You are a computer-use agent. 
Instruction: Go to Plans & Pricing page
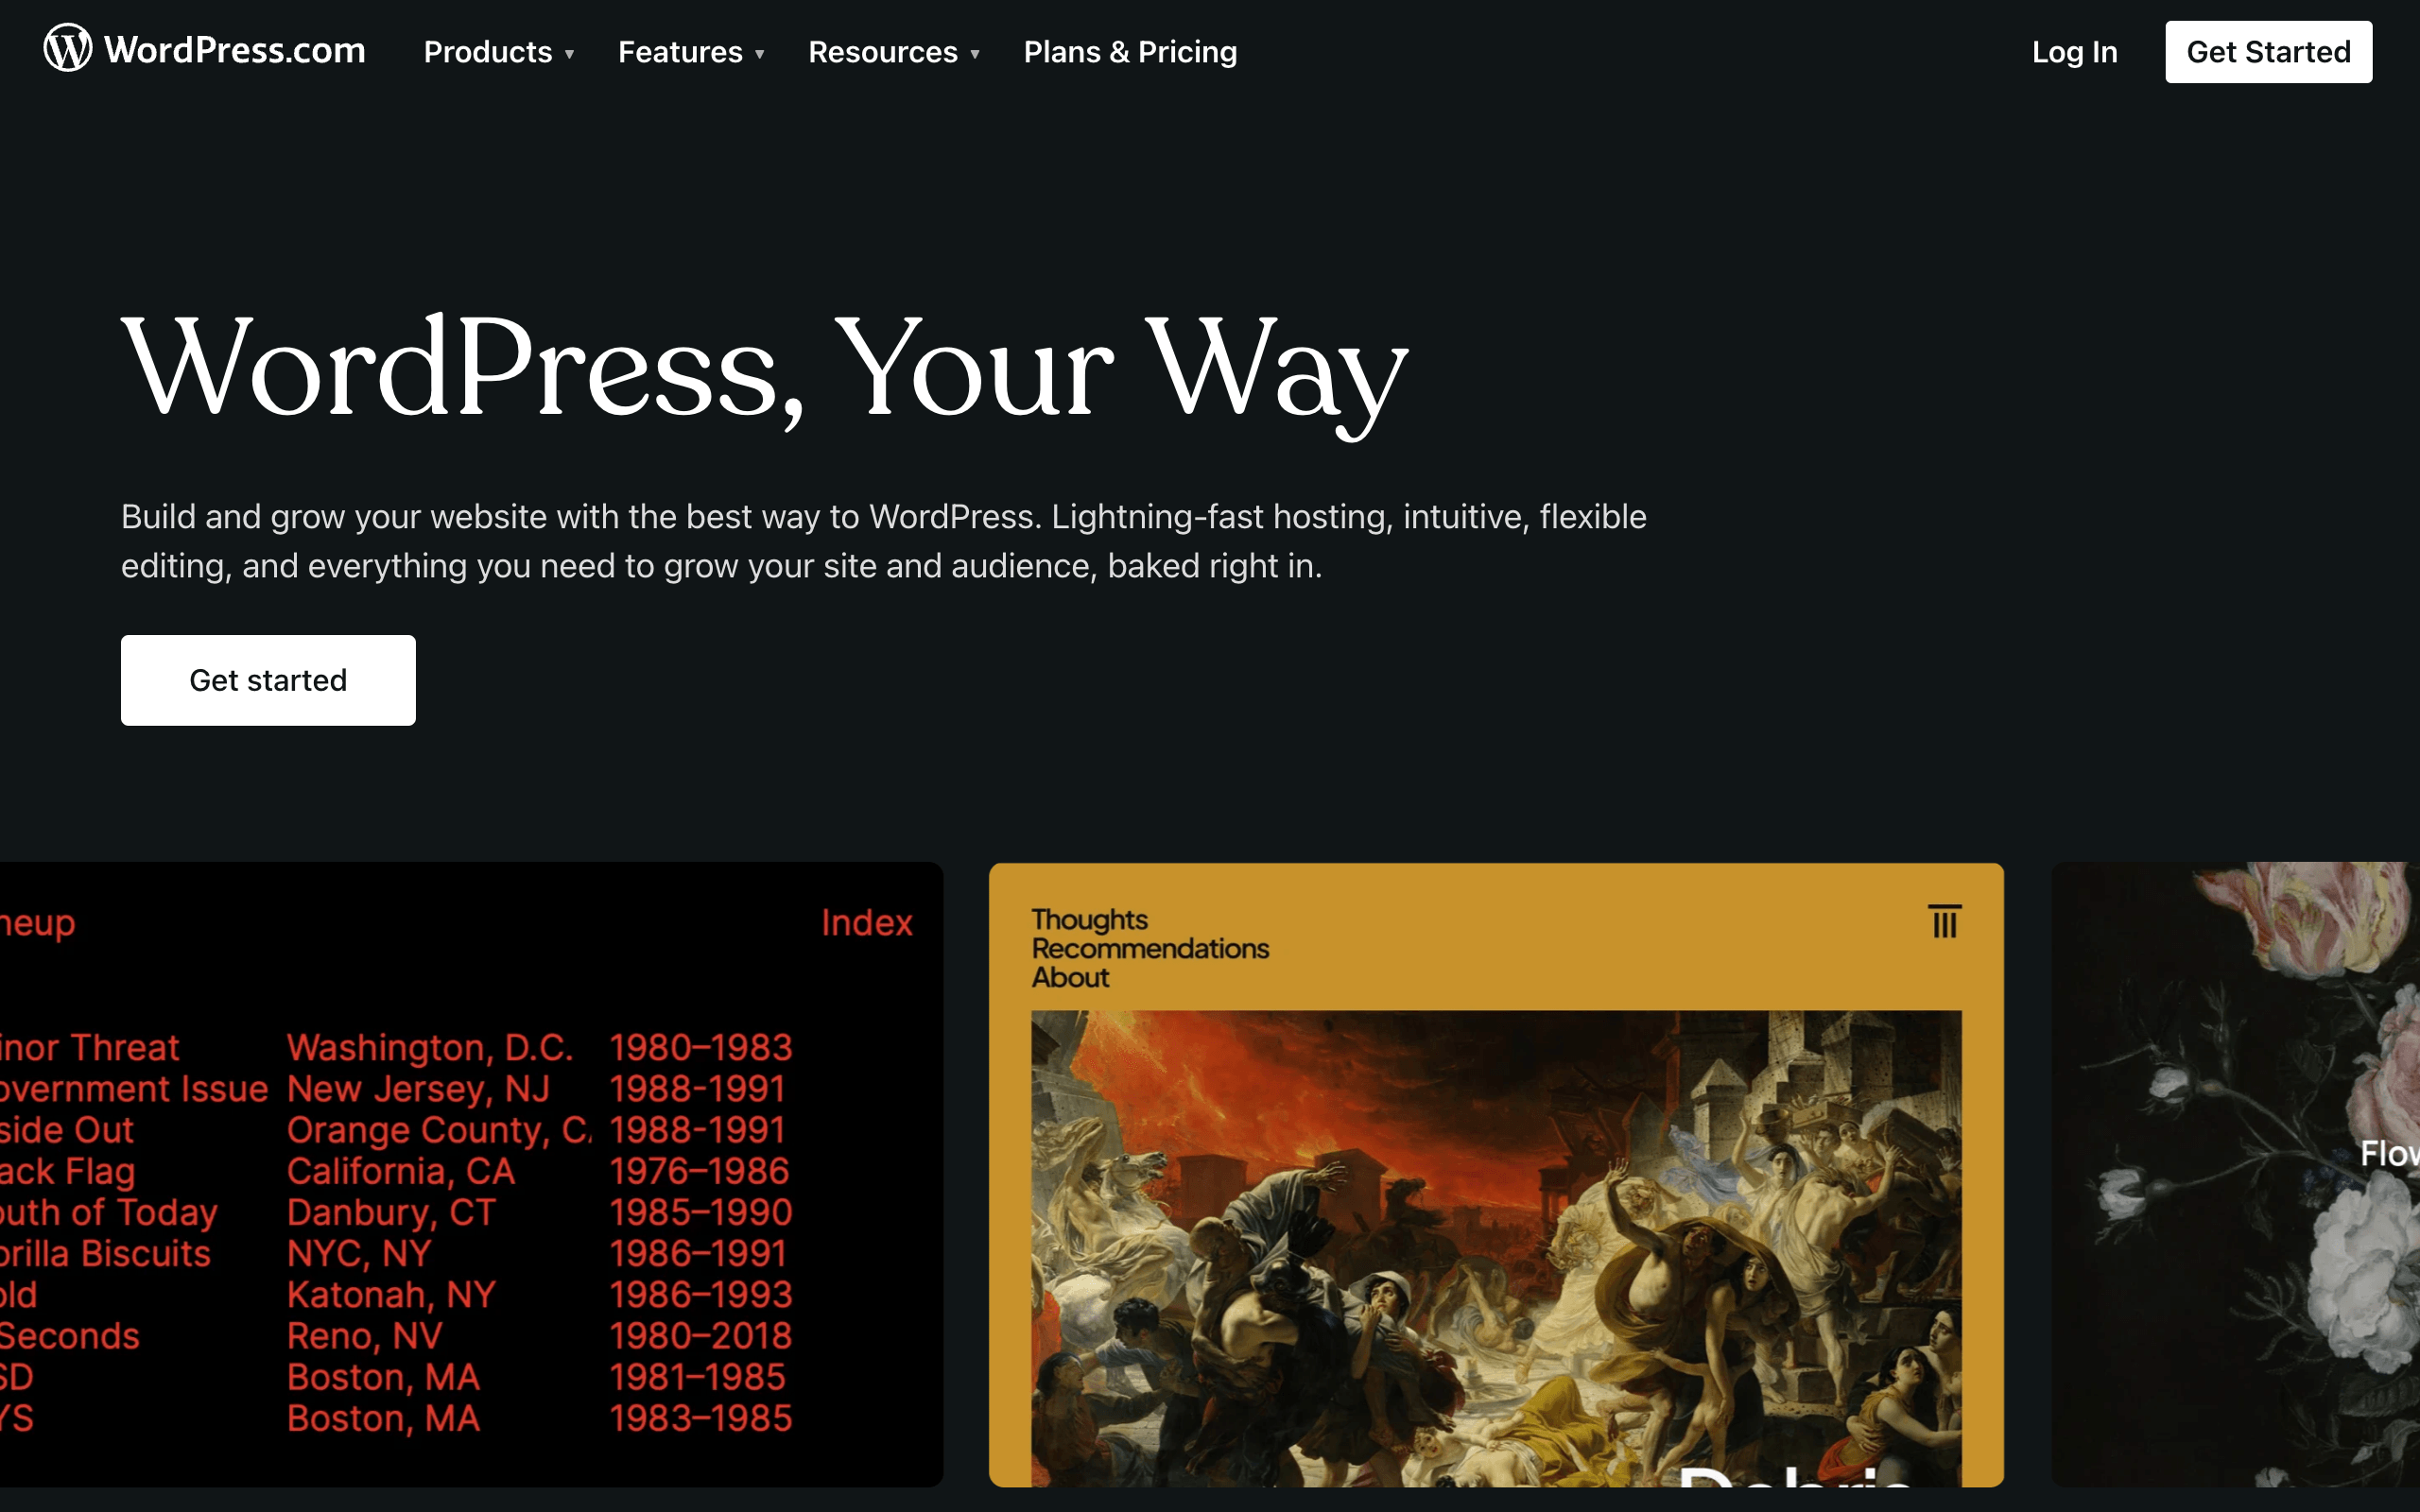pyautogui.click(x=1130, y=52)
